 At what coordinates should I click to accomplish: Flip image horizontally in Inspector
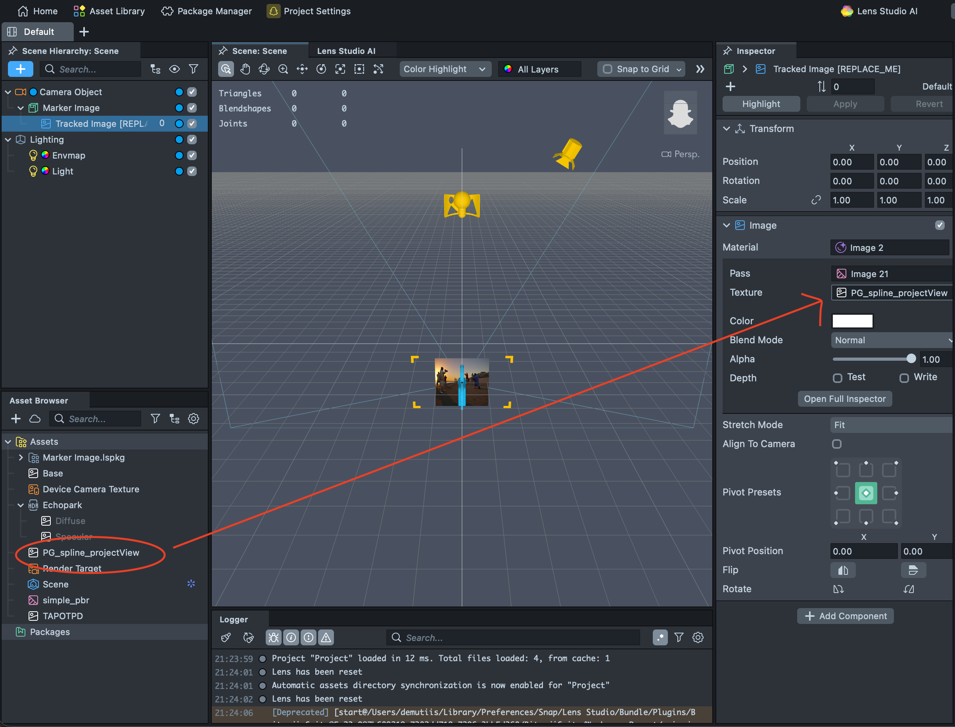[843, 570]
